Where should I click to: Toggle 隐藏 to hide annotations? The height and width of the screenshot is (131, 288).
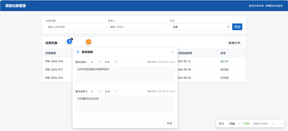pos(232,124)
